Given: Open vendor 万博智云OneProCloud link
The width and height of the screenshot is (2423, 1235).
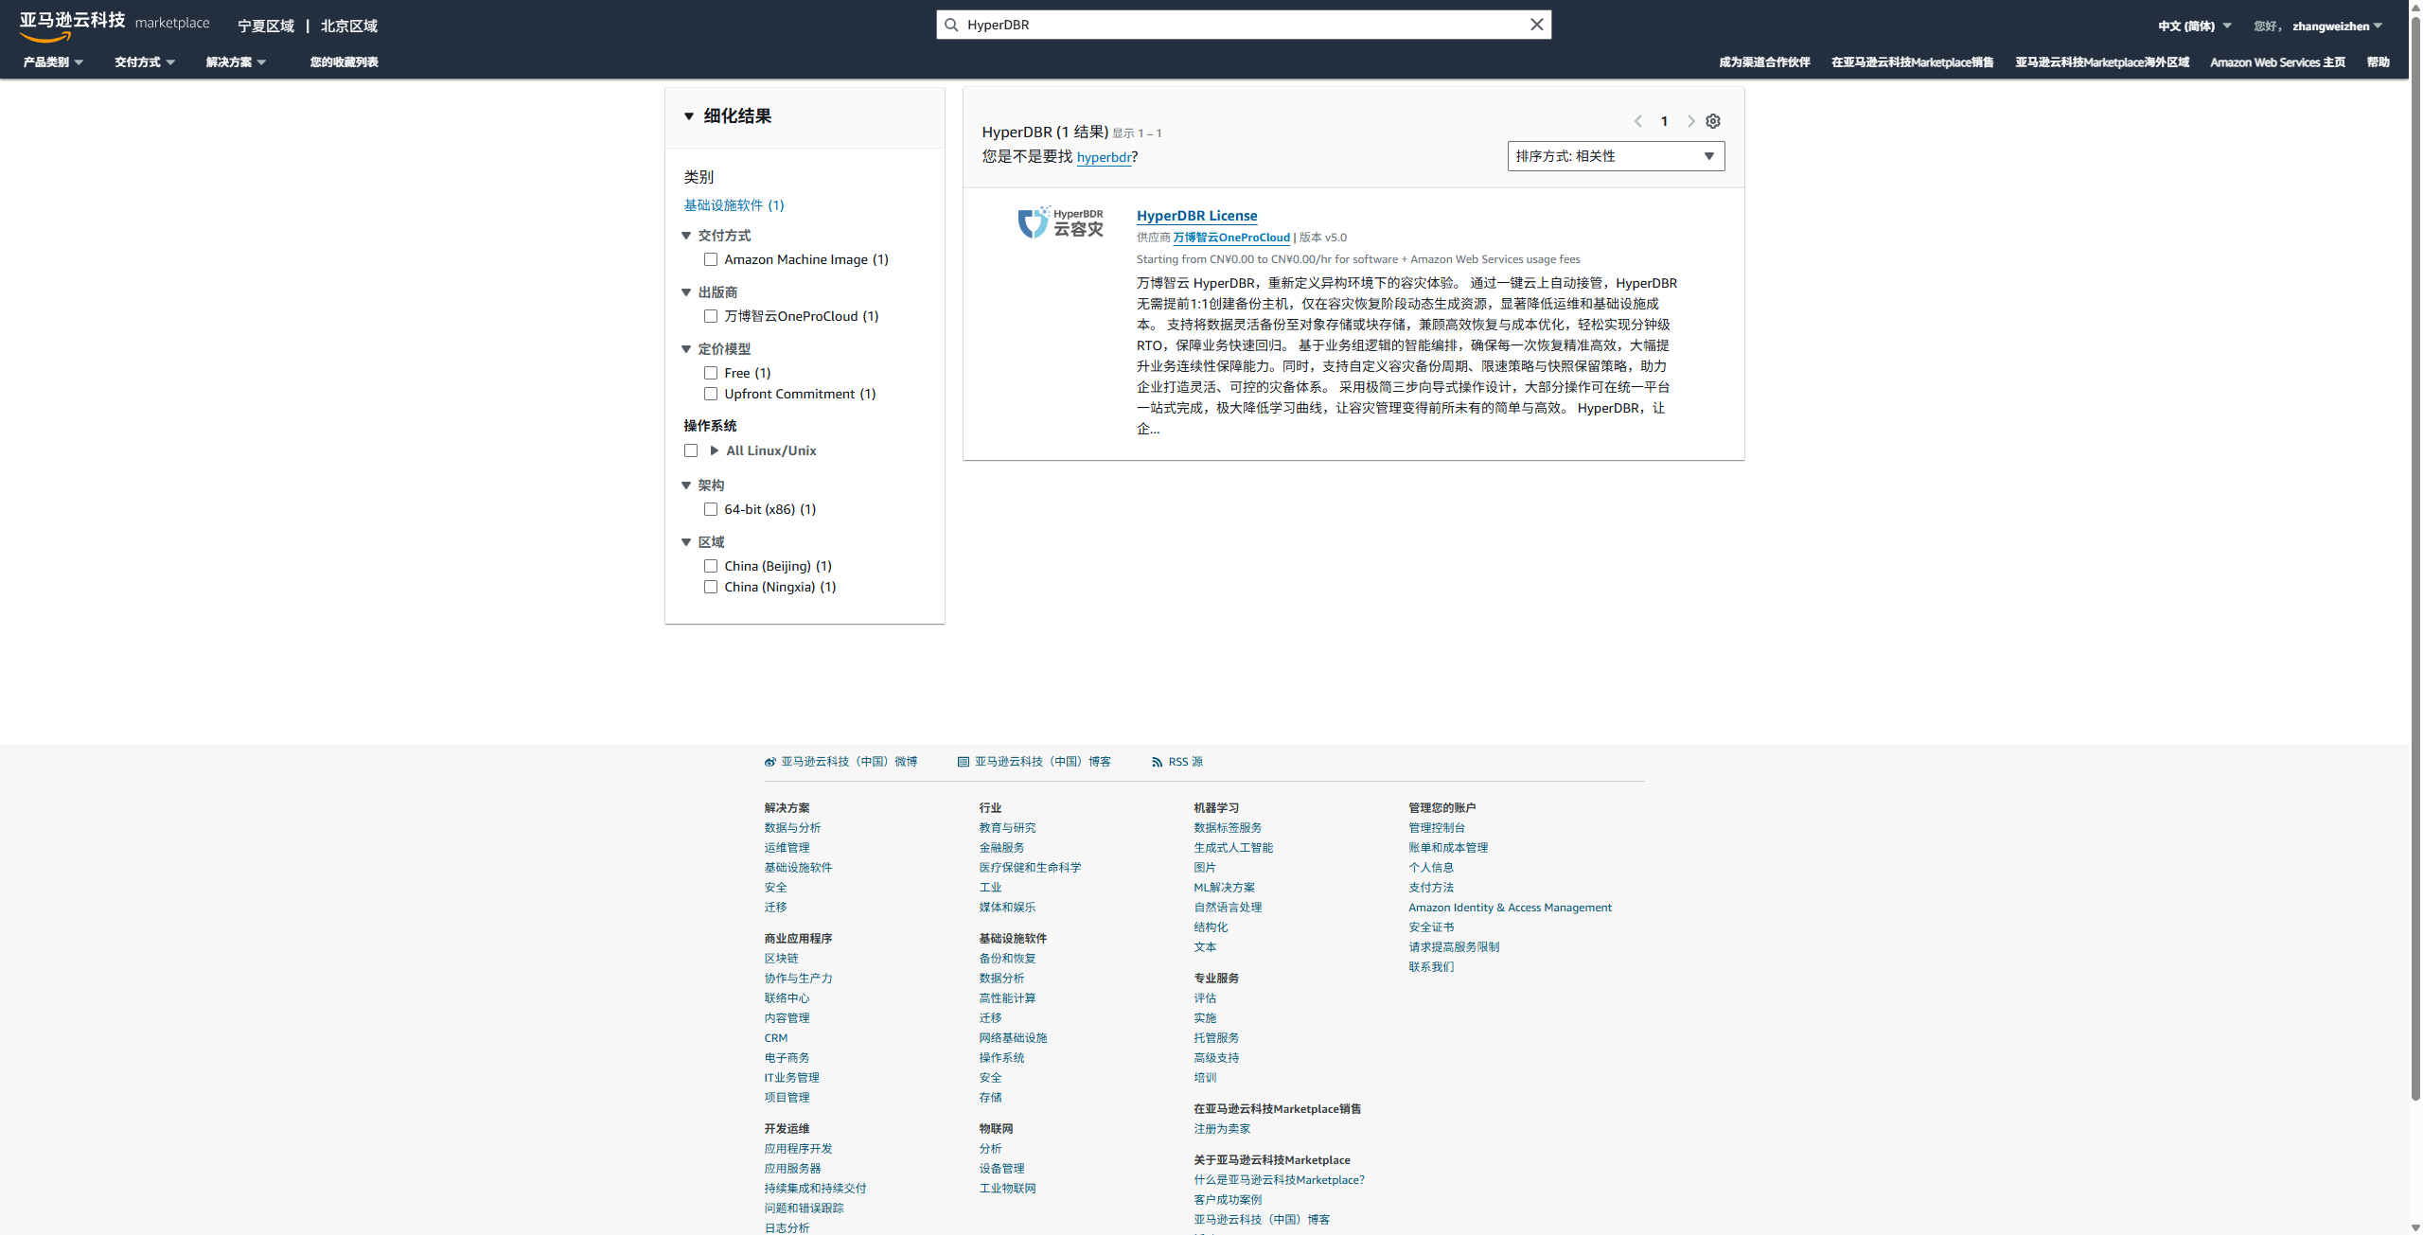Looking at the screenshot, I should pyautogui.click(x=1231, y=238).
